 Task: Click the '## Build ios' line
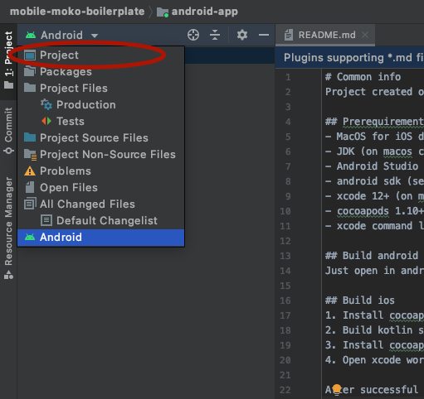pos(360,300)
